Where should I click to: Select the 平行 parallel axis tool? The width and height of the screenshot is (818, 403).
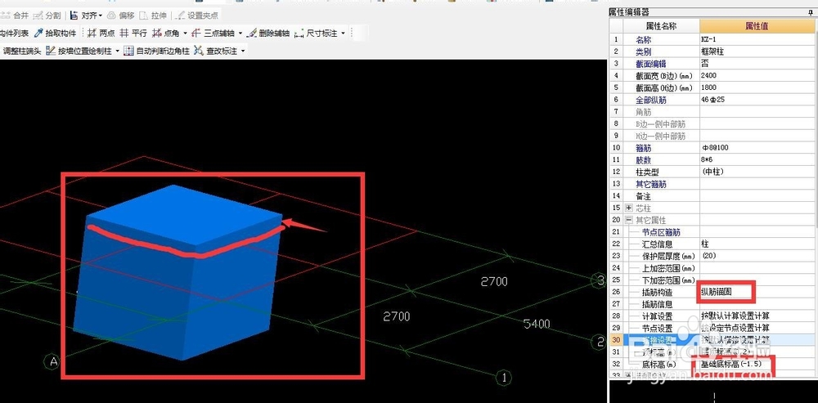coord(133,34)
